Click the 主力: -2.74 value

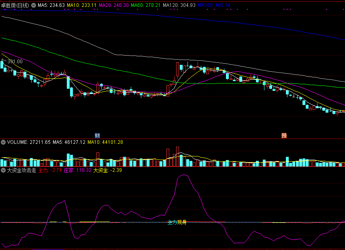pyautogui.click(x=50, y=170)
